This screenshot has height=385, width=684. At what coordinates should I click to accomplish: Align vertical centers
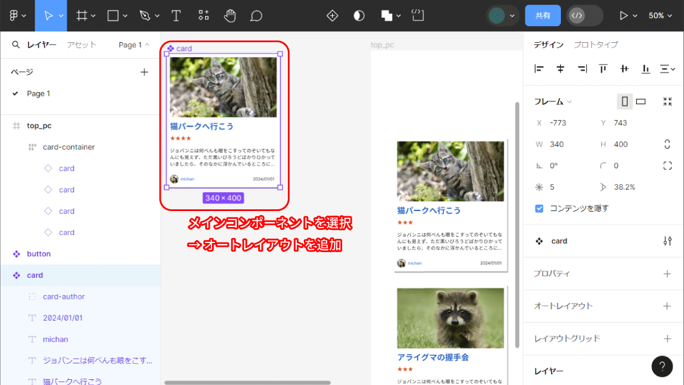pos(624,69)
